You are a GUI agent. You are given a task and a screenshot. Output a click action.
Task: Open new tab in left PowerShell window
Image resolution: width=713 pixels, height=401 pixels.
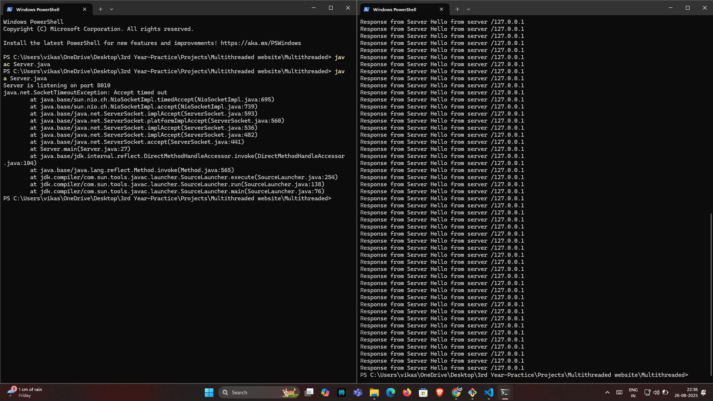coord(100,9)
